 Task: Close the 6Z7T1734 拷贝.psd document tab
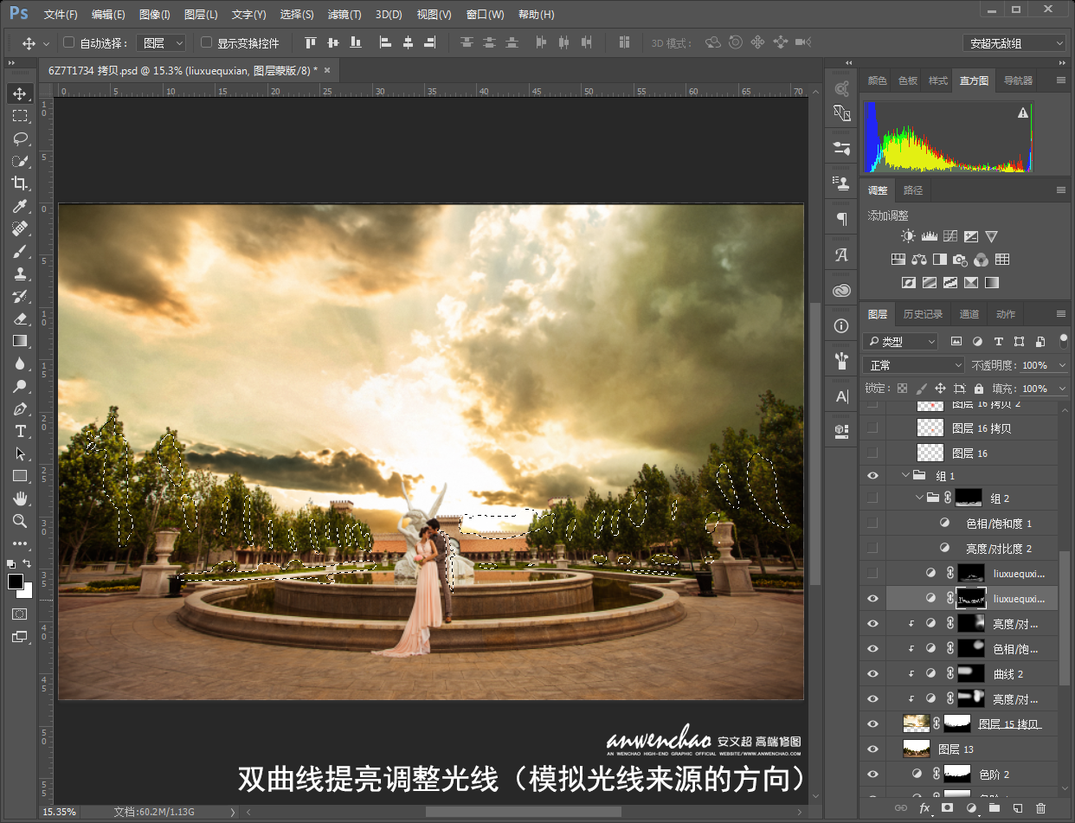pyautogui.click(x=327, y=71)
